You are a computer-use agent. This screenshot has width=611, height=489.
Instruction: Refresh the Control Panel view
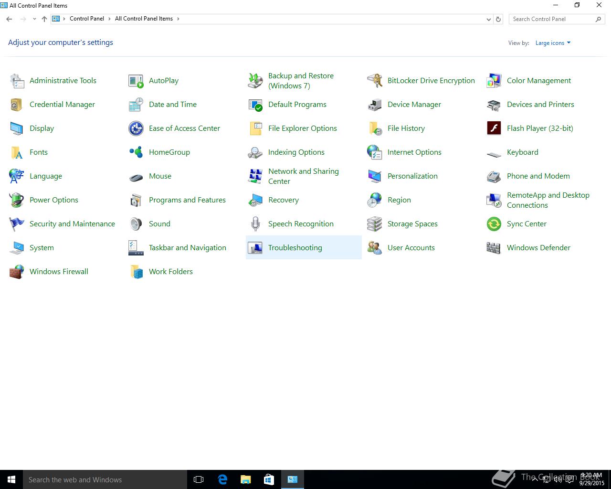(x=498, y=19)
